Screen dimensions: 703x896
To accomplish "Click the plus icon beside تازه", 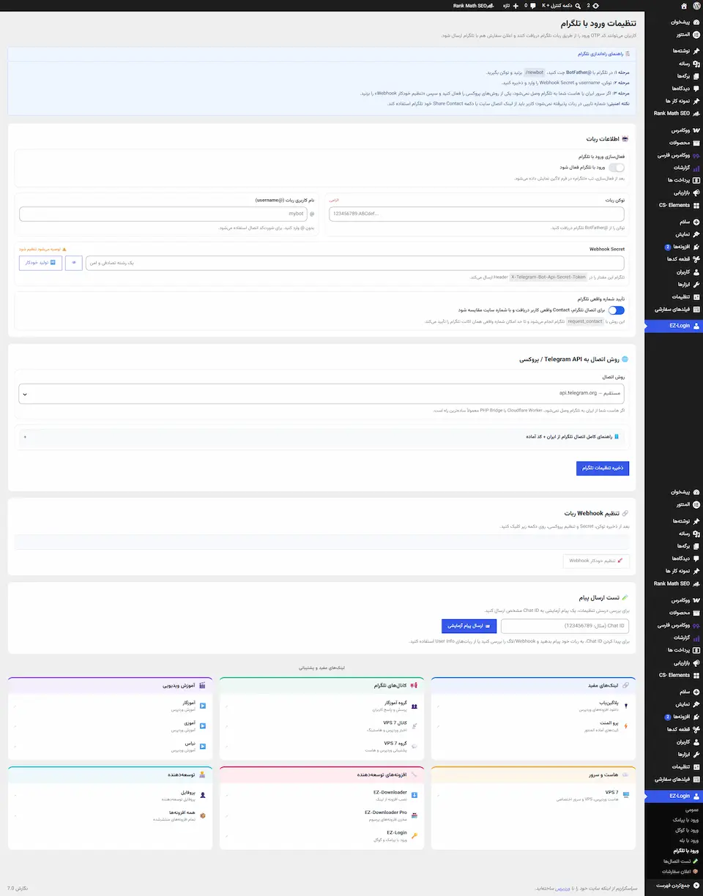I will click(516, 5).
